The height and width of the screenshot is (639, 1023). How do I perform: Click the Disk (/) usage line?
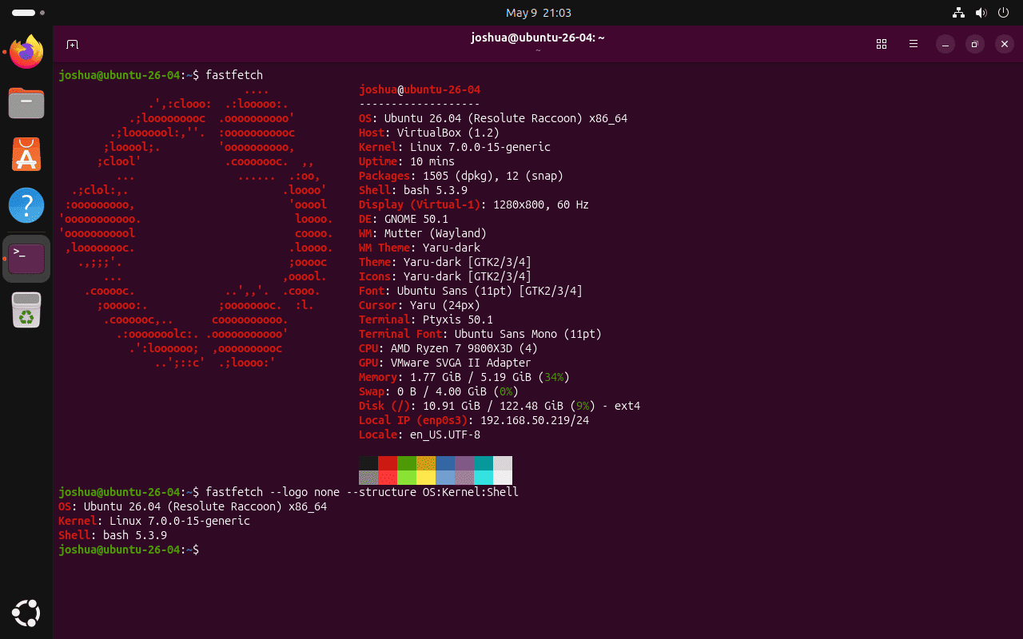500,406
